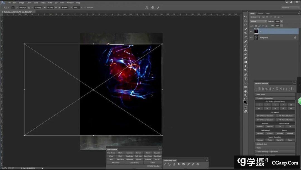Open the Filter menu
Screen dimensions: 301x170
pos(50,3)
